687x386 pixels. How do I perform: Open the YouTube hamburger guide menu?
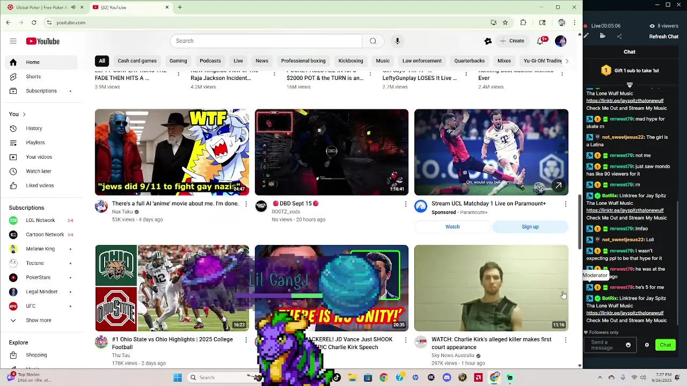click(13, 41)
